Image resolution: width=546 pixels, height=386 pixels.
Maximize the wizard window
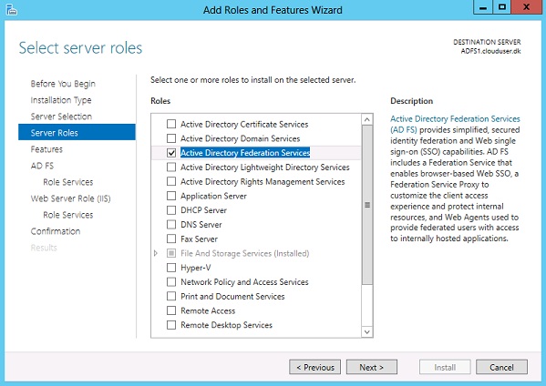tap(501, 7)
